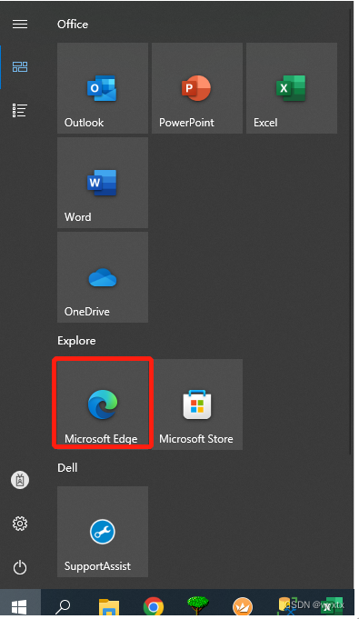Open Settings via the gear icon
Screen dimensions: 359x619
(20, 524)
